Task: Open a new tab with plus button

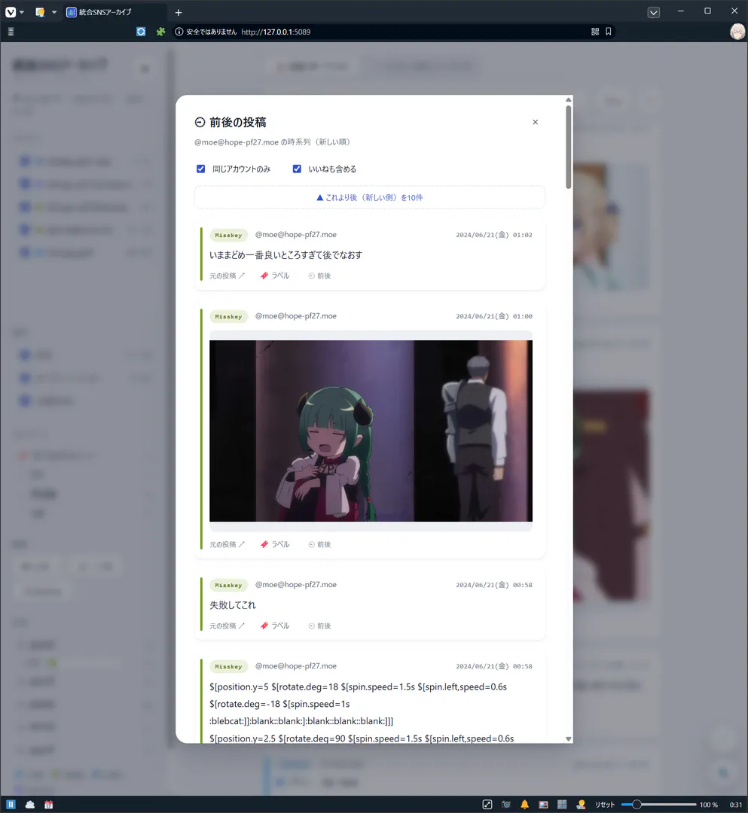Action: coord(179,13)
